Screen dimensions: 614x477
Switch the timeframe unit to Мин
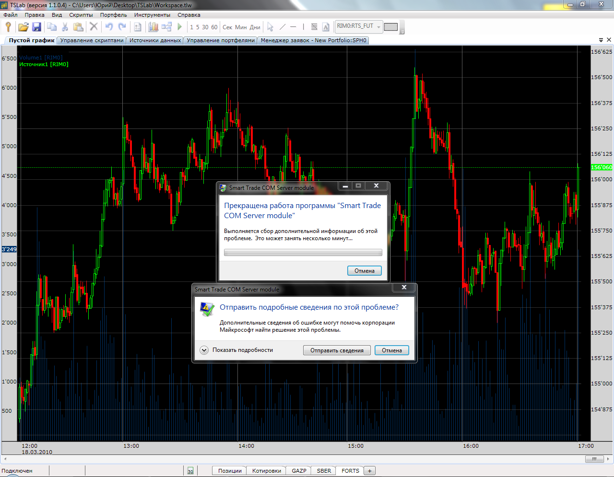(x=241, y=27)
